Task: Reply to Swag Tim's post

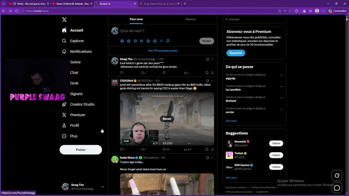Action: pos(122,73)
